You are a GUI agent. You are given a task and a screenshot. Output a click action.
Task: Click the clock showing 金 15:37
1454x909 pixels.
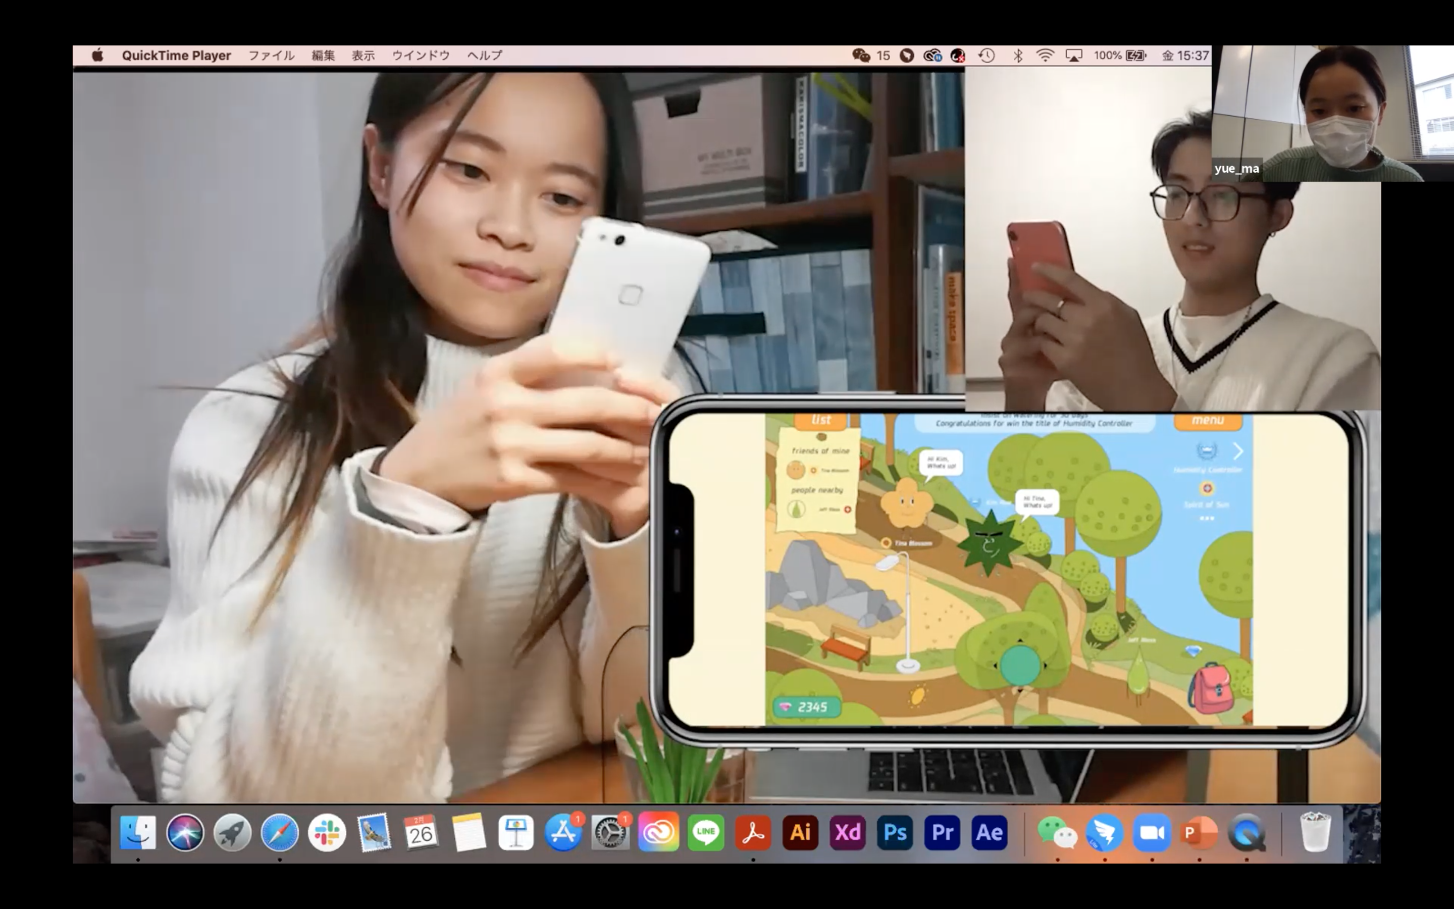pyautogui.click(x=1185, y=56)
